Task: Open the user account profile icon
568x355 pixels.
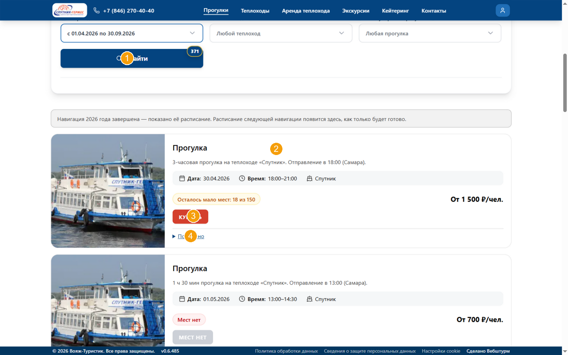Action: tap(503, 11)
